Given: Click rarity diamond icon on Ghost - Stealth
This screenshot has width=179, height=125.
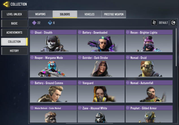Looking at the screenshot, I should click(32, 32).
